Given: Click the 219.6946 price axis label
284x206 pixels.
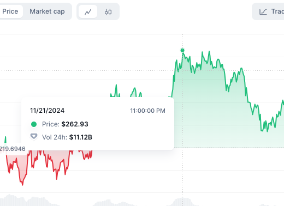Looking at the screenshot, I should [x=13, y=149].
